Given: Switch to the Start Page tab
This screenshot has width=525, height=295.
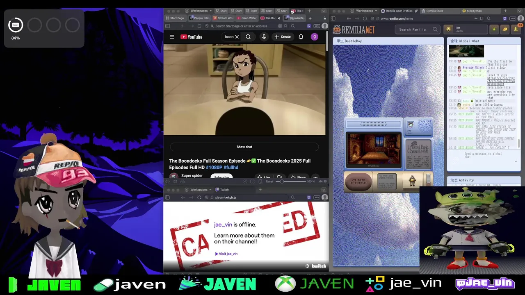Looking at the screenshot, I should click(x=175, y=18).
